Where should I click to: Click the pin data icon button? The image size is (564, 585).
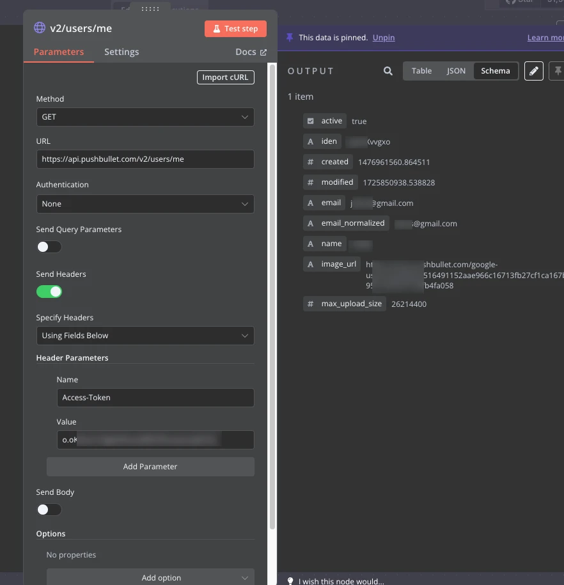tap(557, 71)
